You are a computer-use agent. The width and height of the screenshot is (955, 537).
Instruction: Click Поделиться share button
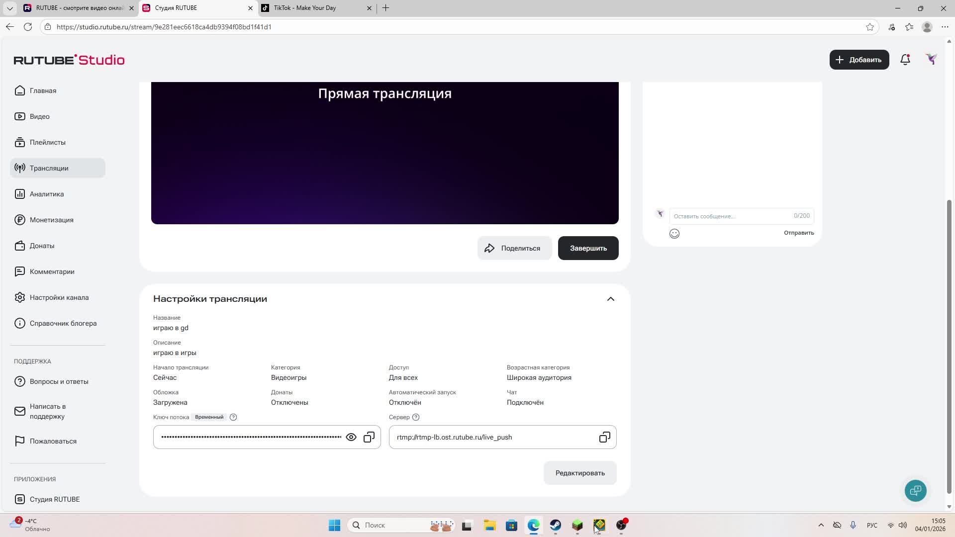tap(514, 248)
